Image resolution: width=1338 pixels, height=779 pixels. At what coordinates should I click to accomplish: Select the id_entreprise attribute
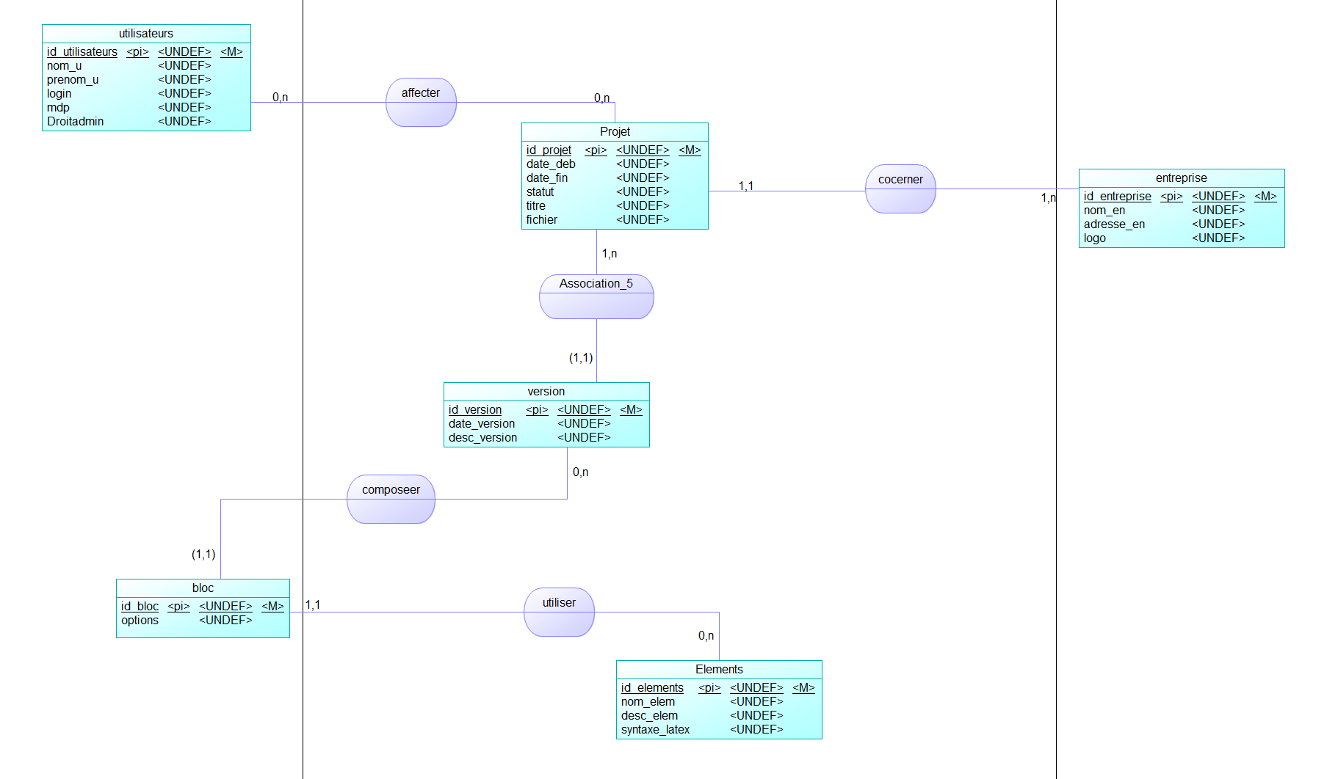coord(1118,197)
